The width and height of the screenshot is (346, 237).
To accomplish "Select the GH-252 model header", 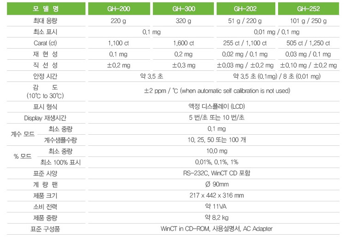I will (x=308, y=9).
